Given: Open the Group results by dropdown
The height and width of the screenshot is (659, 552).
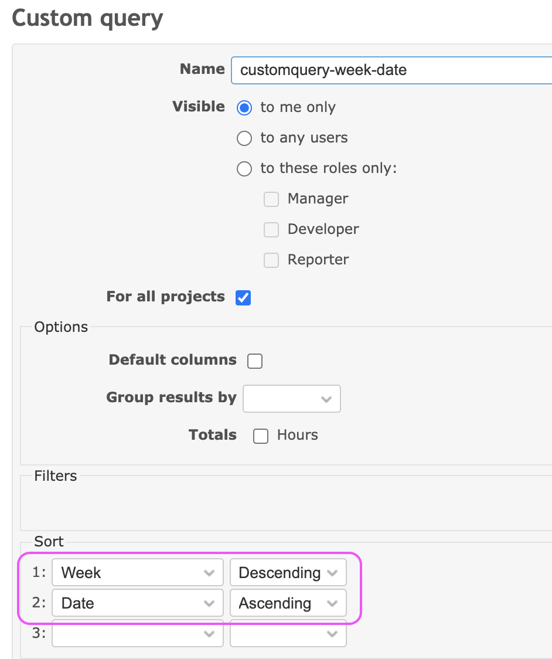Looking at the screenshot, I should tap(292, 399).
